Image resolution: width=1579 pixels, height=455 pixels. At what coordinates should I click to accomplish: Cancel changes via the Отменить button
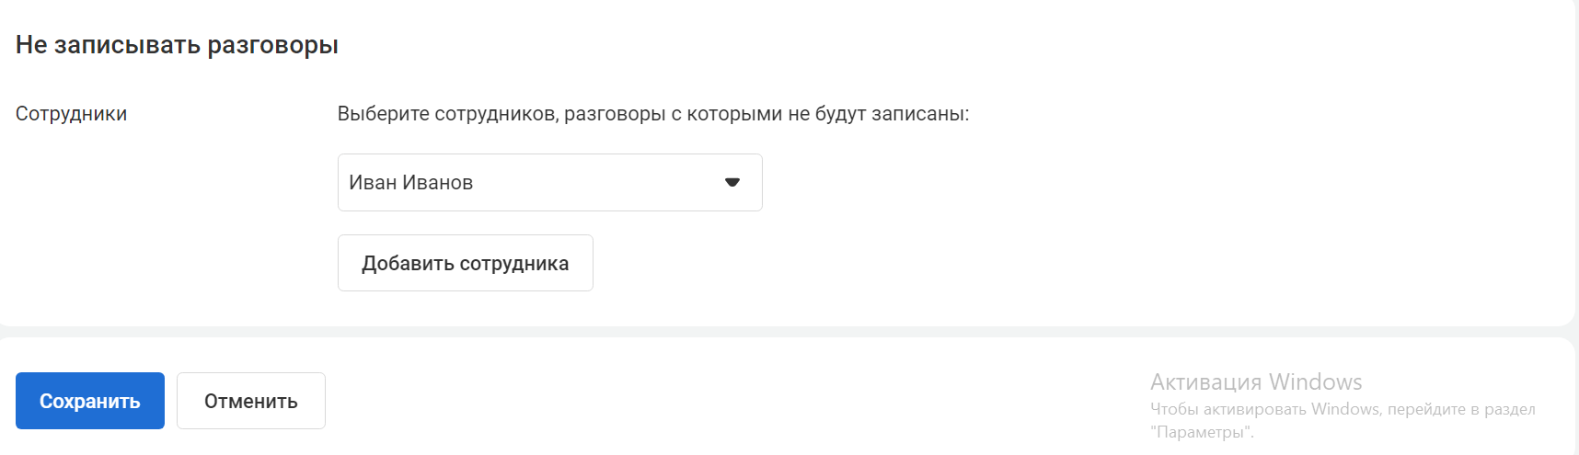[251, 401]
